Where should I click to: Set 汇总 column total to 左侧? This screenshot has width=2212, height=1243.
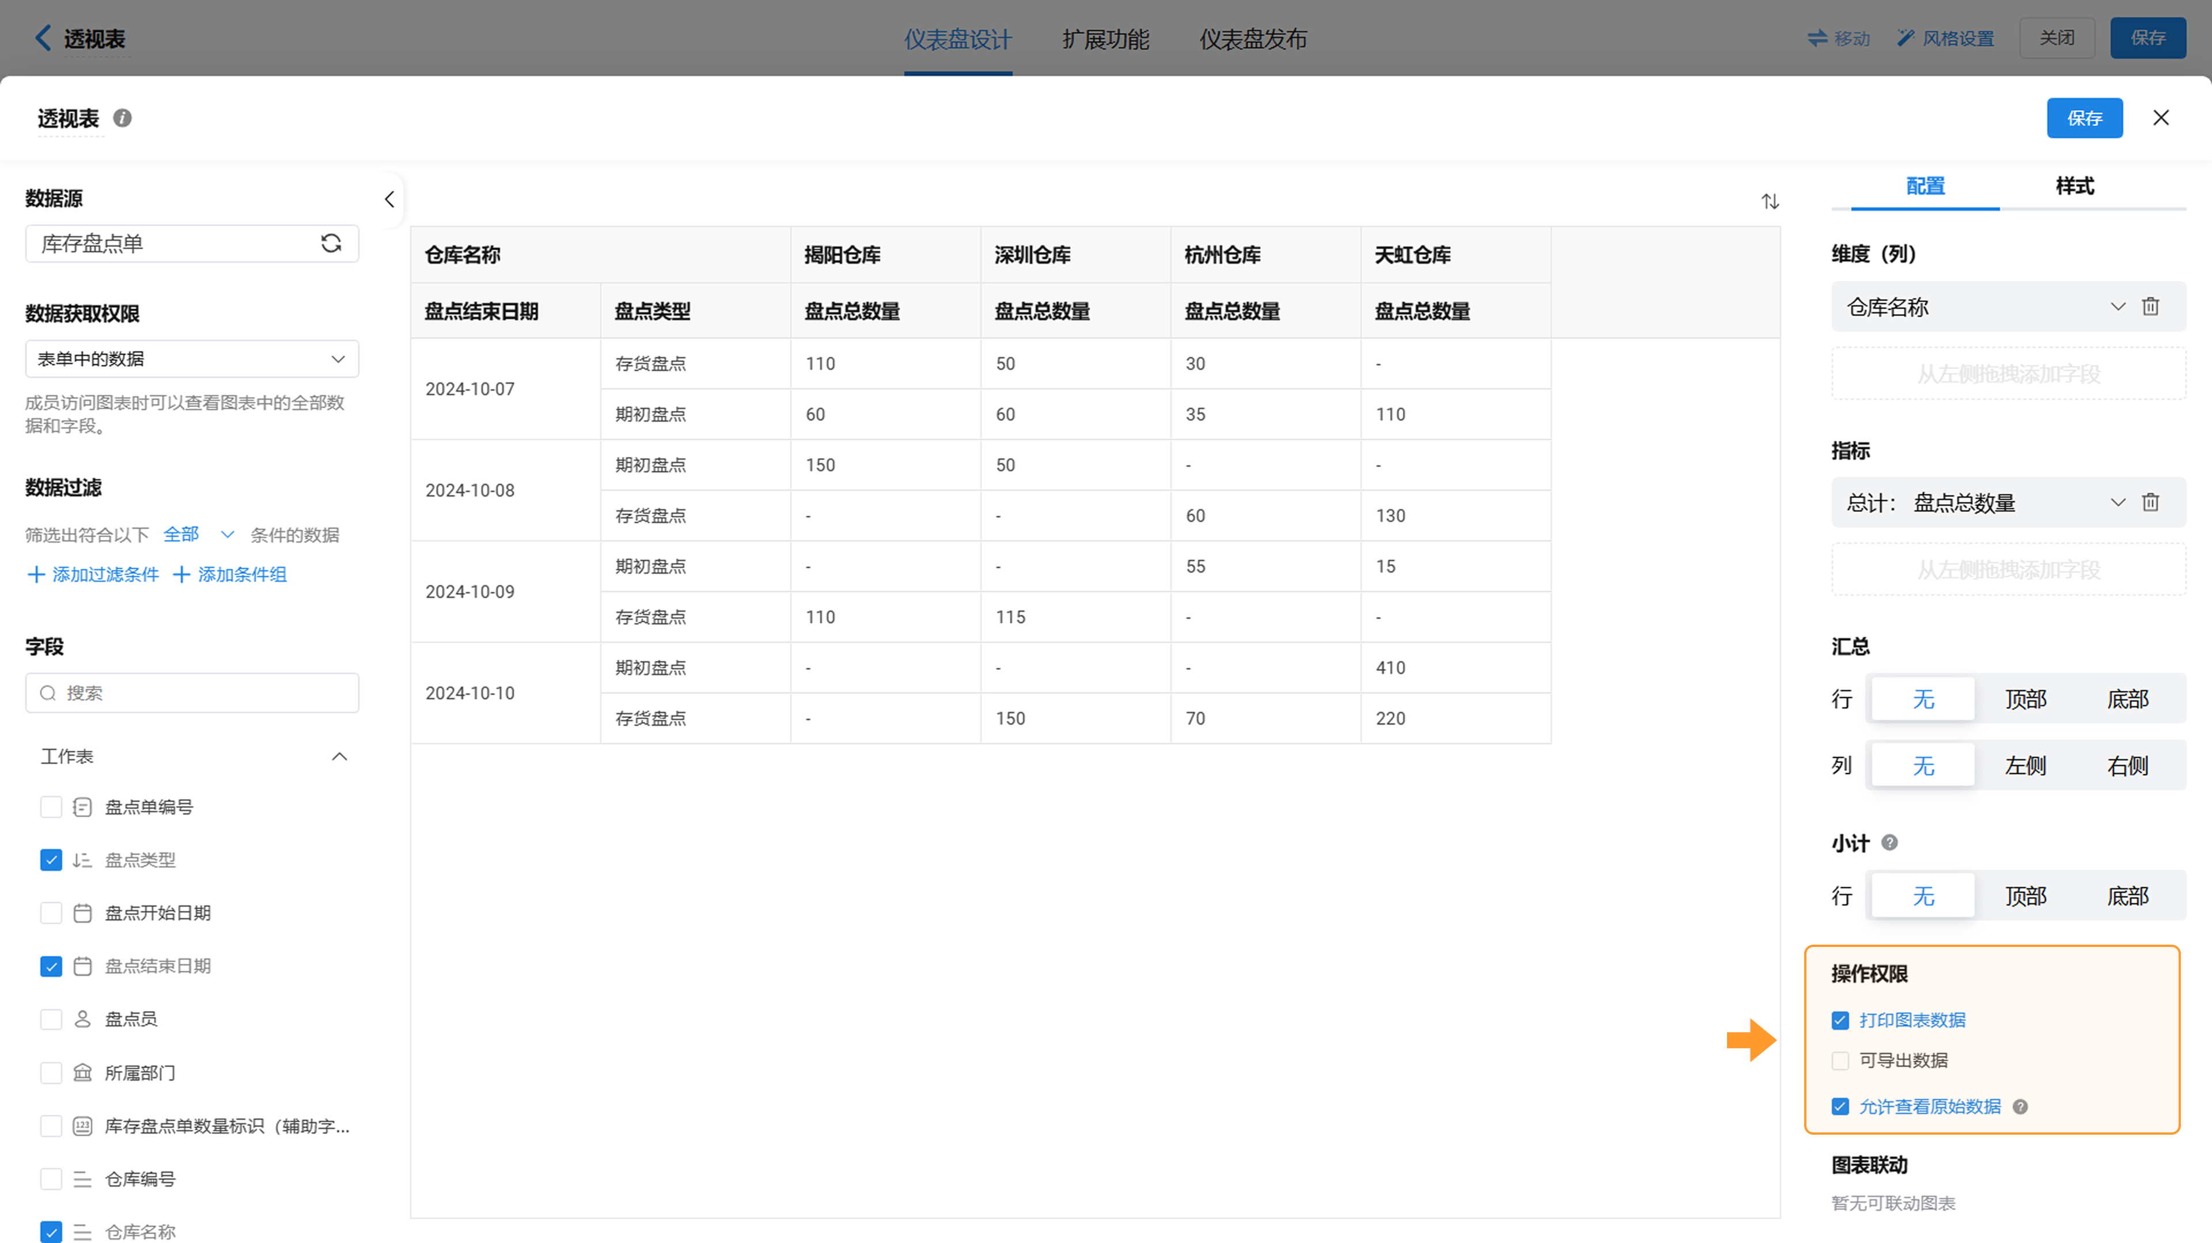click(x=2025, y=765)
